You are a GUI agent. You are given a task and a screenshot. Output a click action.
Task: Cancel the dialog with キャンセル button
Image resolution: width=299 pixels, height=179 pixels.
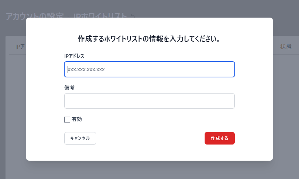(x=80, y=138)
